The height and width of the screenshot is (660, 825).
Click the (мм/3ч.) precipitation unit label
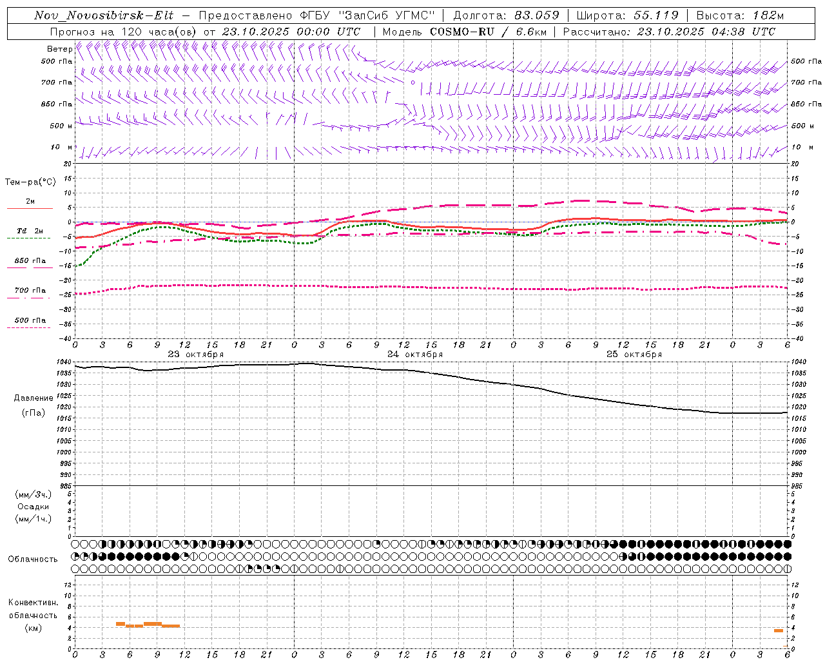click(x=34, y=494)
